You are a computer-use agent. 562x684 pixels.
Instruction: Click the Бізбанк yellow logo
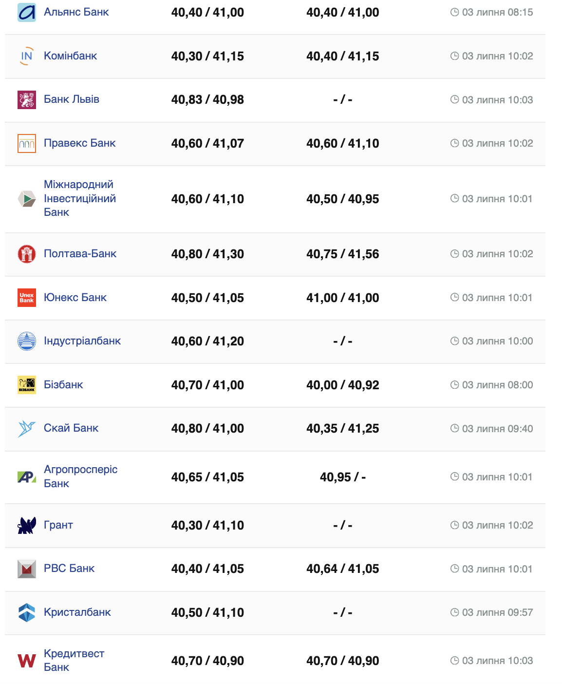click(27, 385)
